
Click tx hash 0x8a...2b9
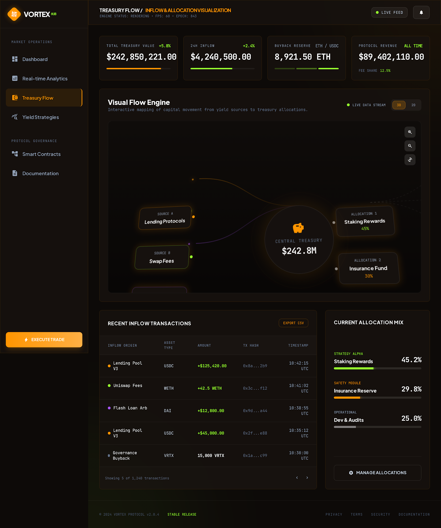coord(255,366)
